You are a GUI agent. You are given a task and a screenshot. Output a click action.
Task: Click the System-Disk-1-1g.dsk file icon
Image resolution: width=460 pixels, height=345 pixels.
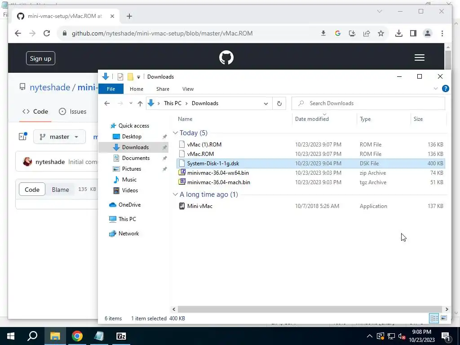182,163
